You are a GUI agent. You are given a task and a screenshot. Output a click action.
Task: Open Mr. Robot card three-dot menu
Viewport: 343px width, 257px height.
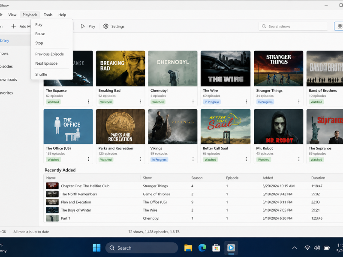299,159
